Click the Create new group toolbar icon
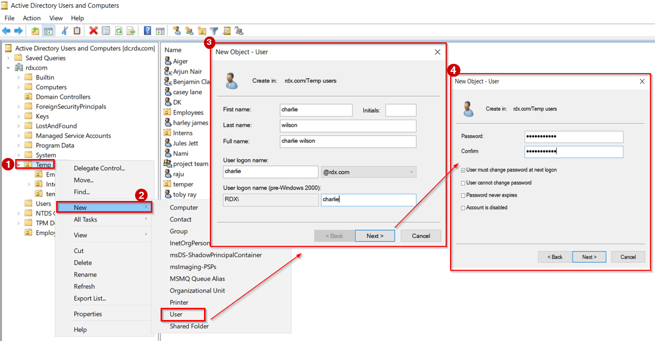The width and height of the screenshot is (655, 341). [x=190, y=30]
